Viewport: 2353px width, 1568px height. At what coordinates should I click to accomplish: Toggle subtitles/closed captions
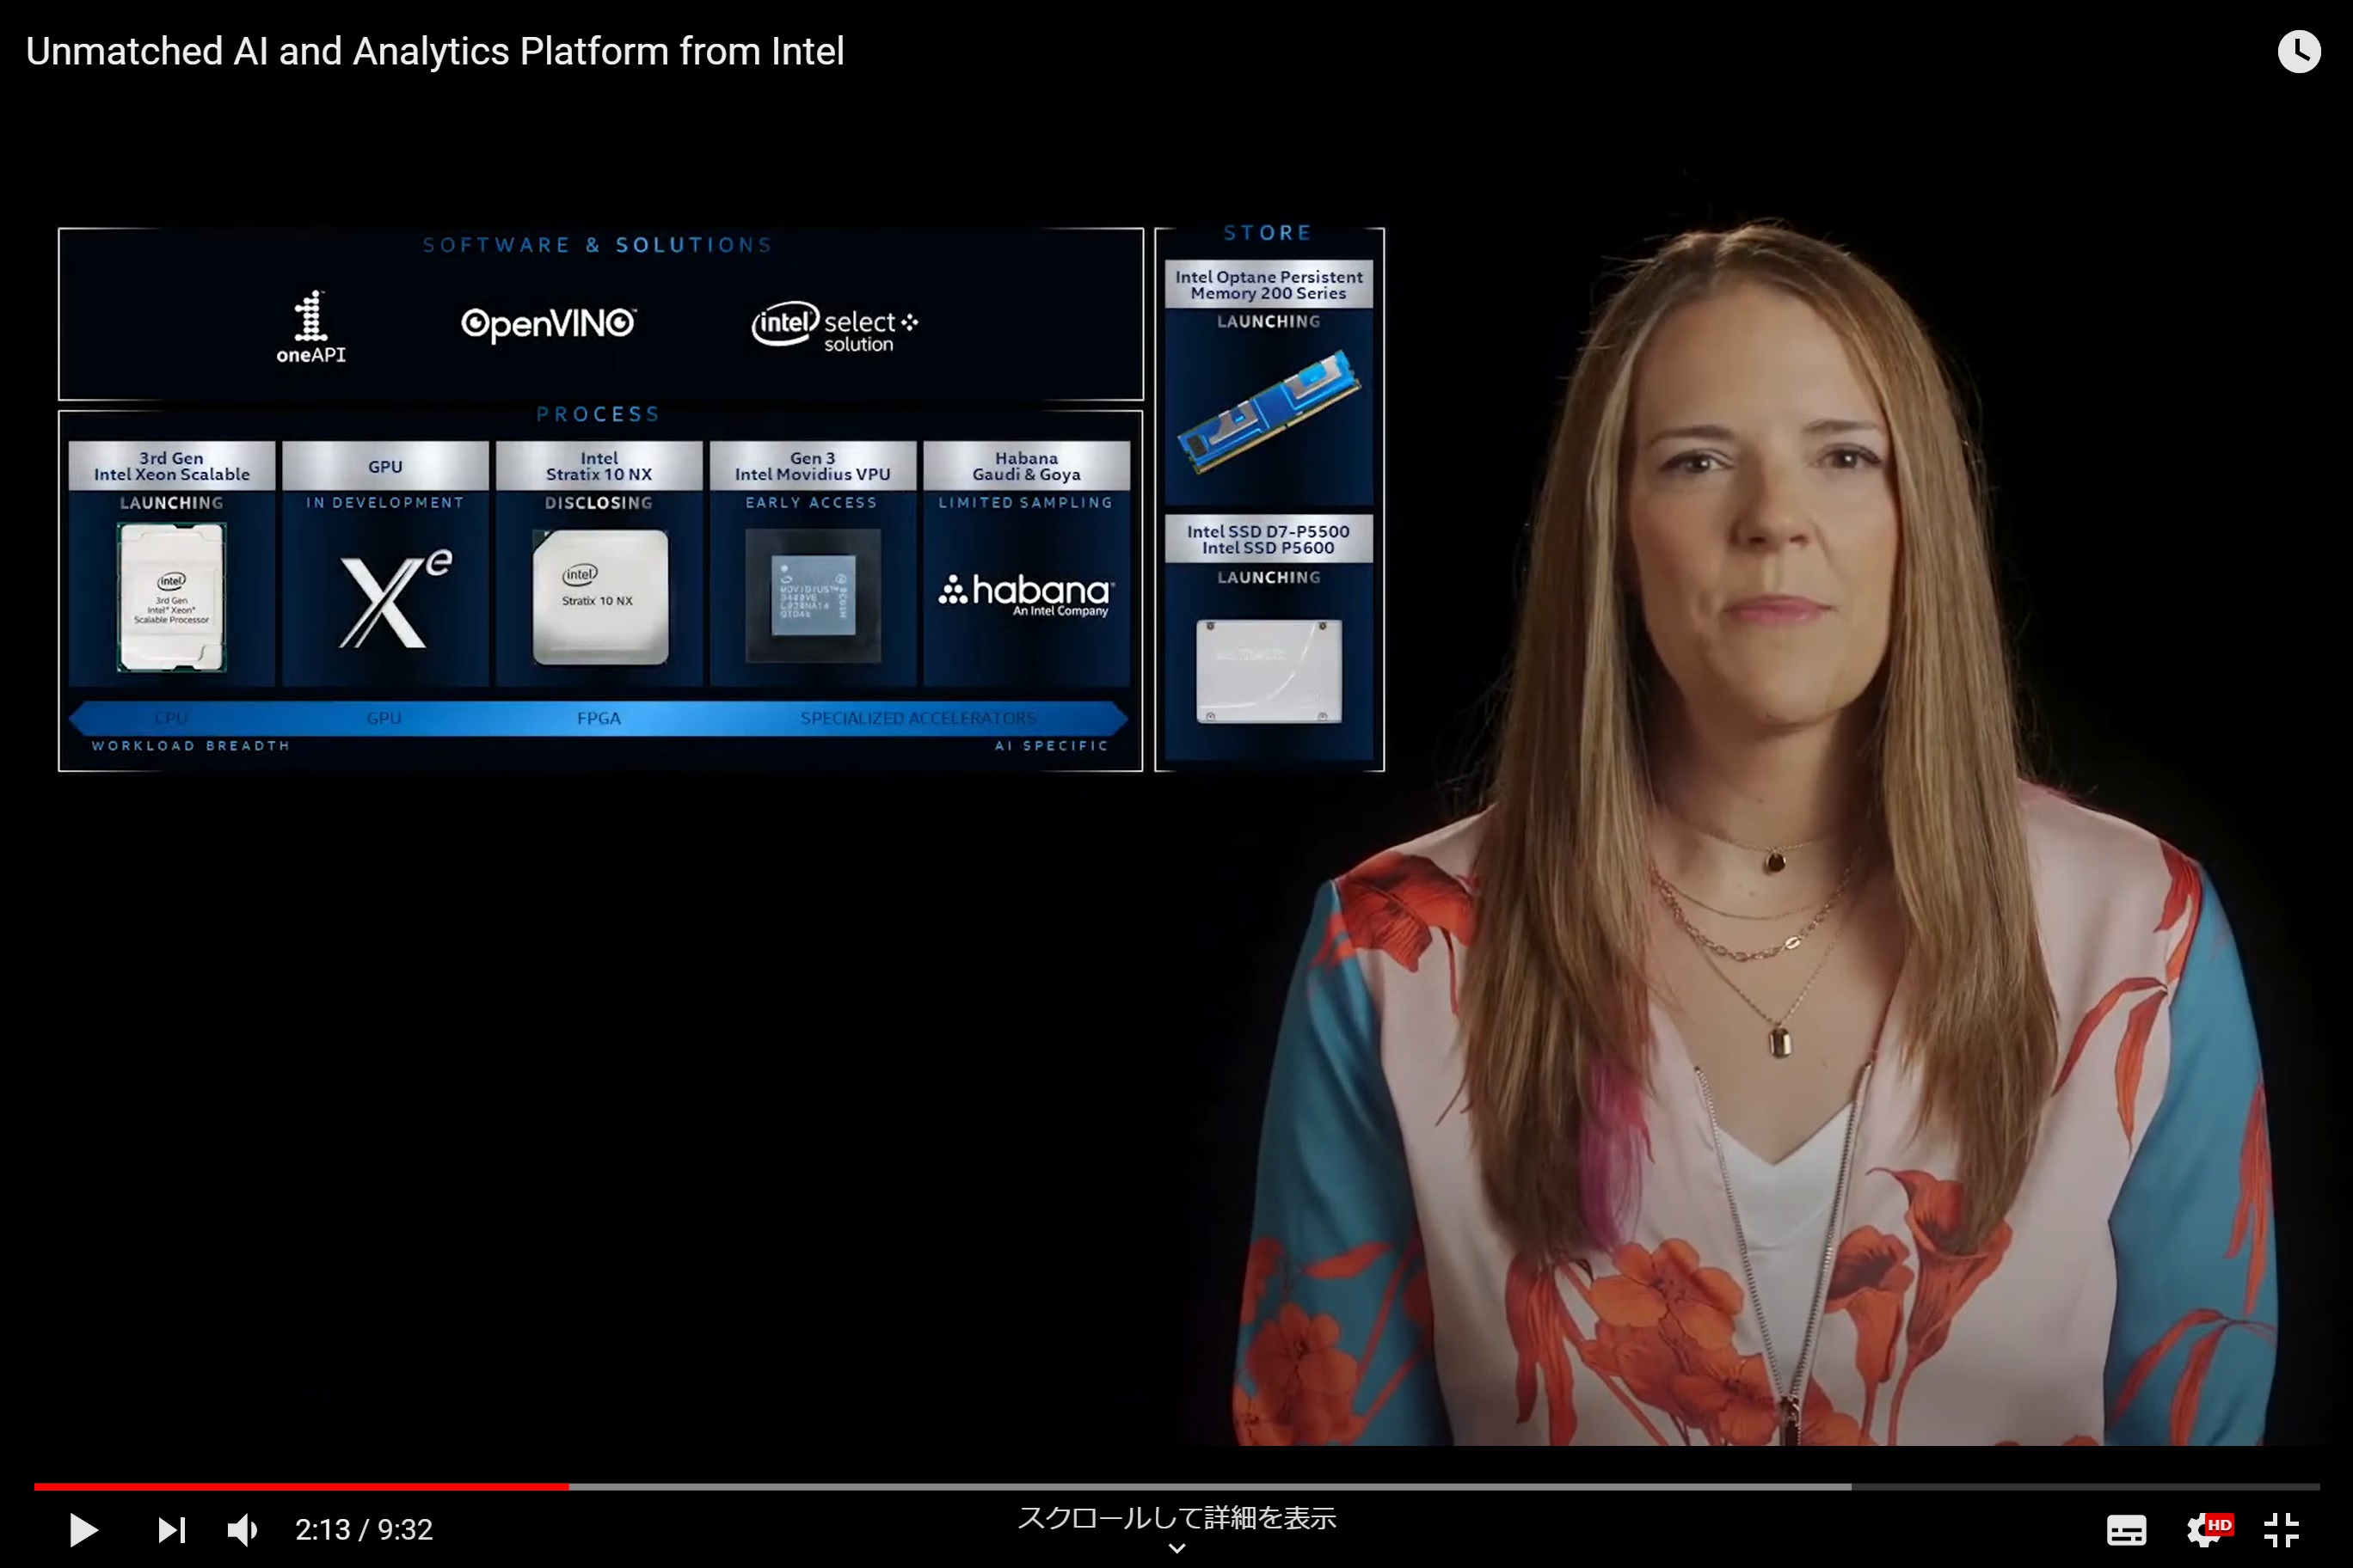[x=2126, y=1529]
